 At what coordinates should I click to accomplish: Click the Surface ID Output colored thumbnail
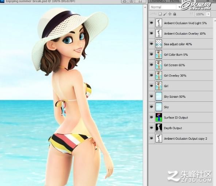[159, 117]
